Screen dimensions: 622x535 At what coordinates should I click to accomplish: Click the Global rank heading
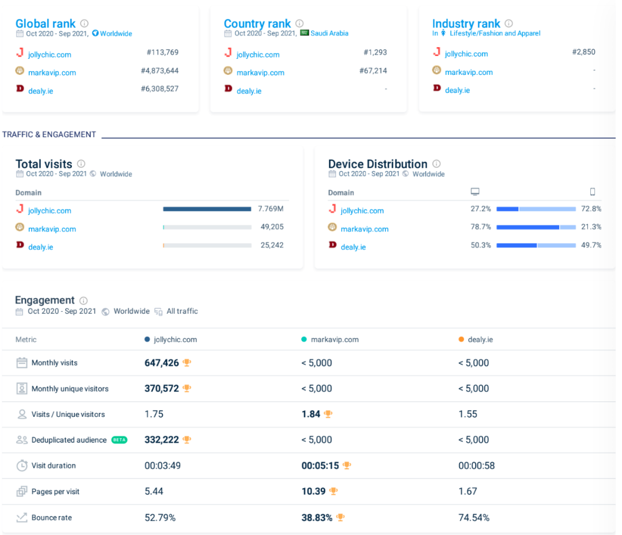click(x=45, y=24)
